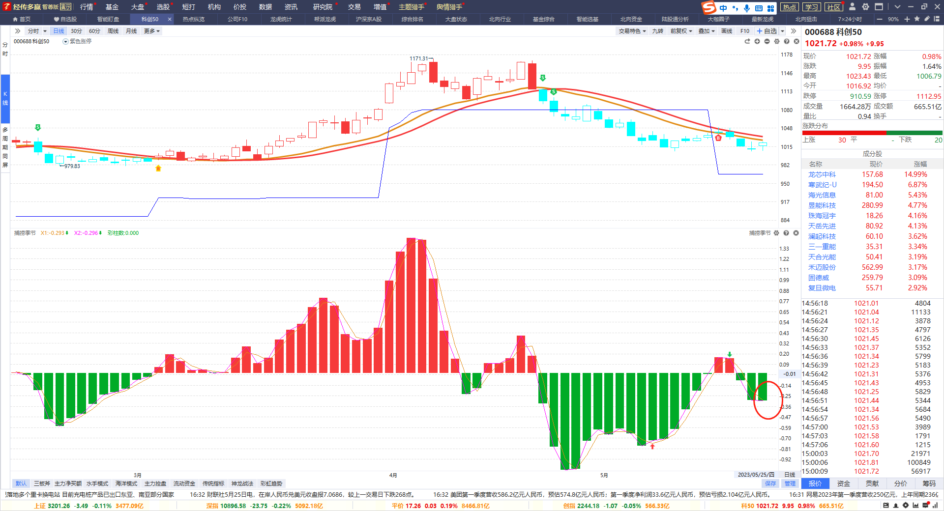Viewport: 944px width, 511px height.
Task: Click the chart icon in status bar
Action: pos(915,506)
